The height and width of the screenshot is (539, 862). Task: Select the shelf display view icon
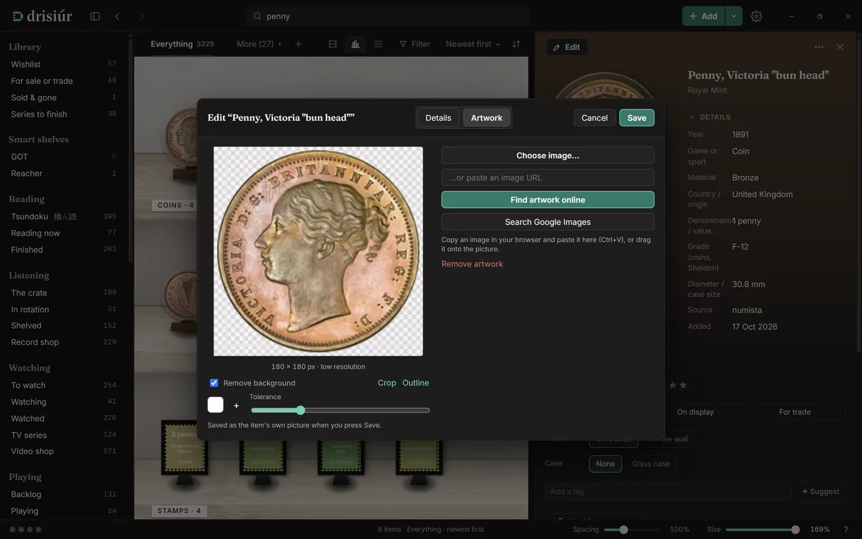click(355, 44)
